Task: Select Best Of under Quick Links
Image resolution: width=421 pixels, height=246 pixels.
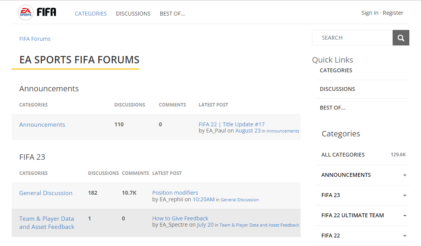Action: (x=332, y=108)
